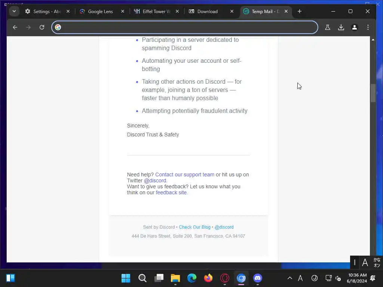Screen dimensions: 383x287
Task: Click the muted volume tray icon
Action: point(338,278)
